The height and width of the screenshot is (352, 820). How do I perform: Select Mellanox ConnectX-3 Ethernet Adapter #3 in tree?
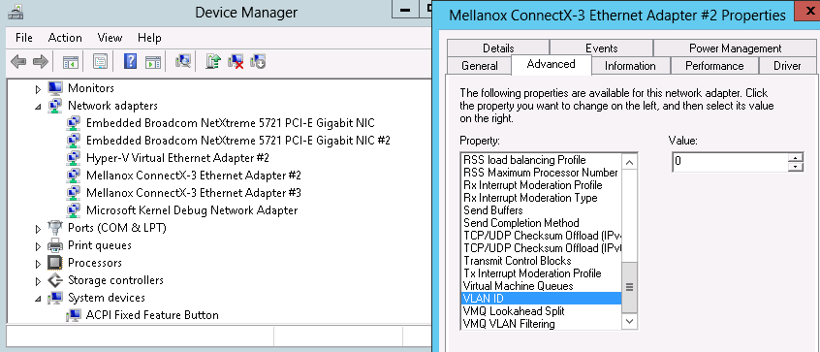click(194, 193)
